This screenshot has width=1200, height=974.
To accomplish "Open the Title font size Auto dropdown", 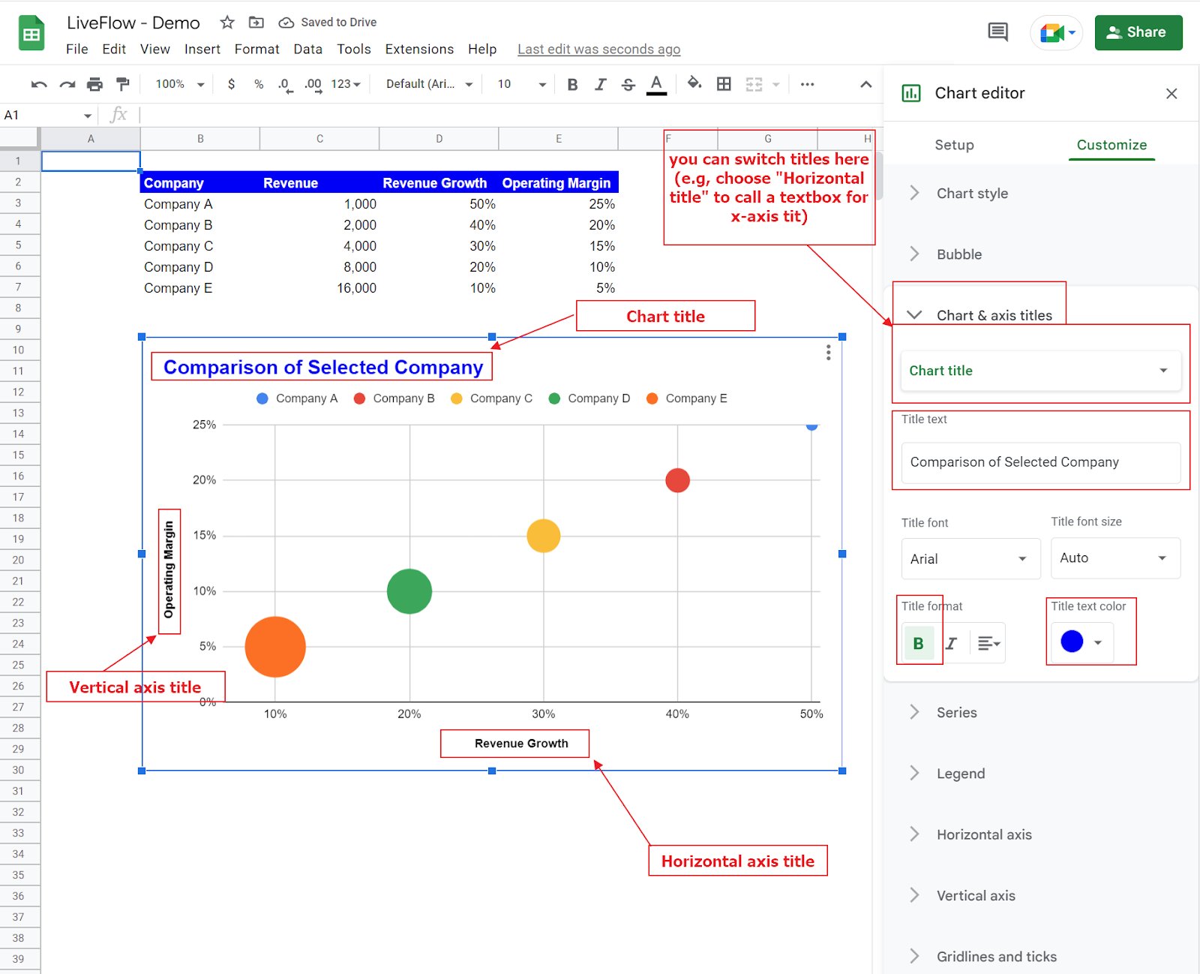I will 1115,558.
